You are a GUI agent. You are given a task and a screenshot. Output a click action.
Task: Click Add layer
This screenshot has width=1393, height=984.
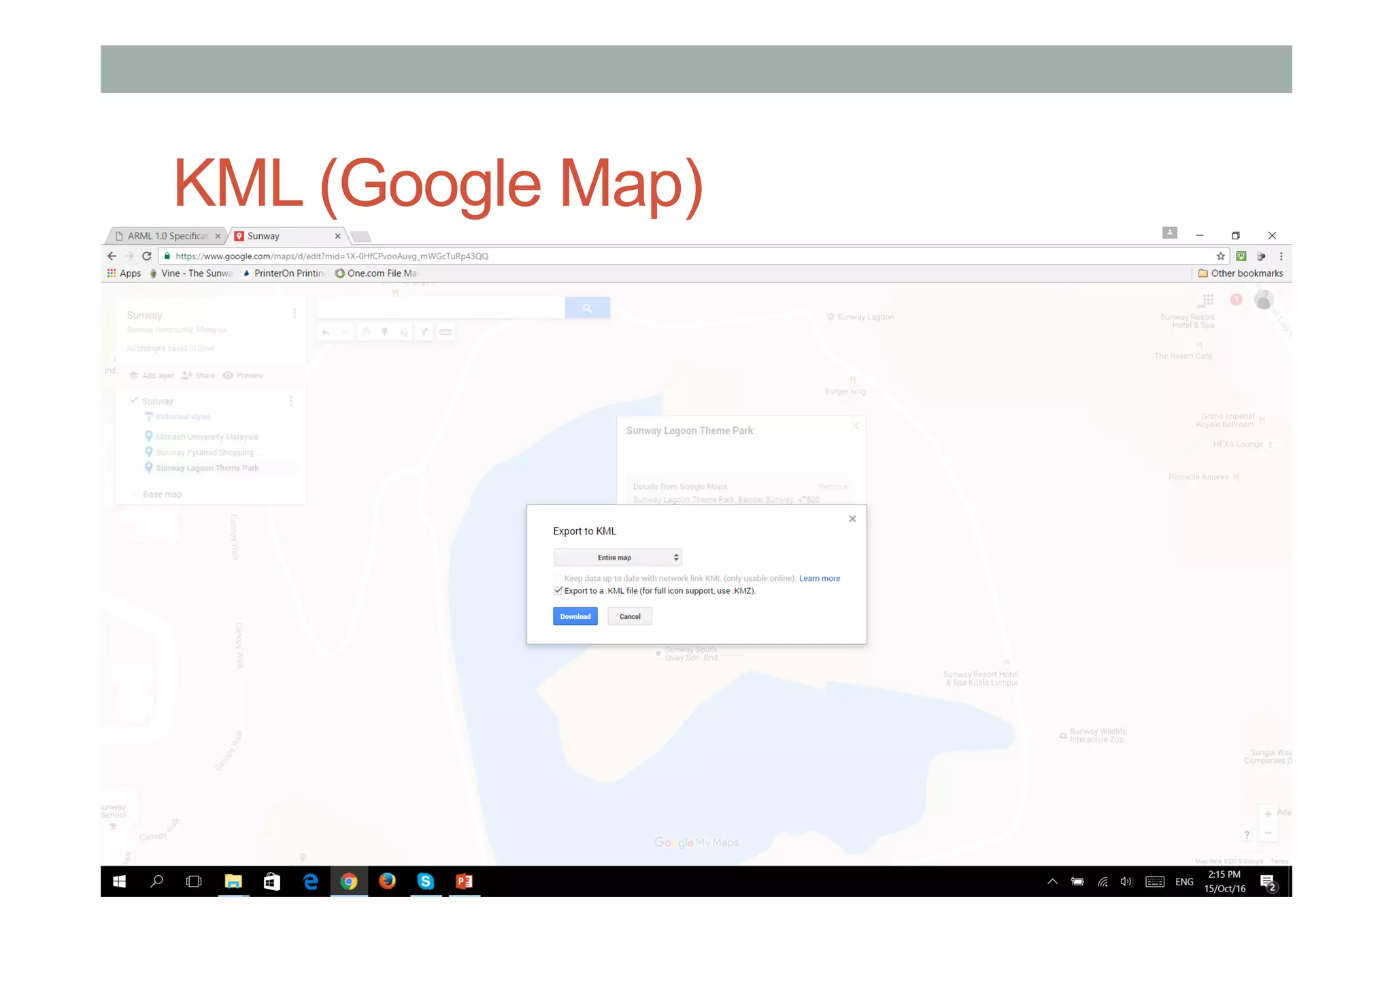[151, 375]
